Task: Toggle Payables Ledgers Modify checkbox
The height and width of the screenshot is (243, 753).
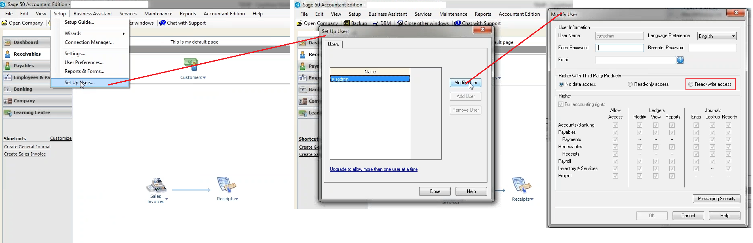Action: (x=639, y=133)
